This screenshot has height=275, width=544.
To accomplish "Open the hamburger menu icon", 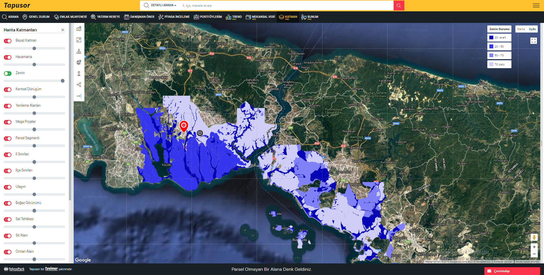I will tap(536, 5).
